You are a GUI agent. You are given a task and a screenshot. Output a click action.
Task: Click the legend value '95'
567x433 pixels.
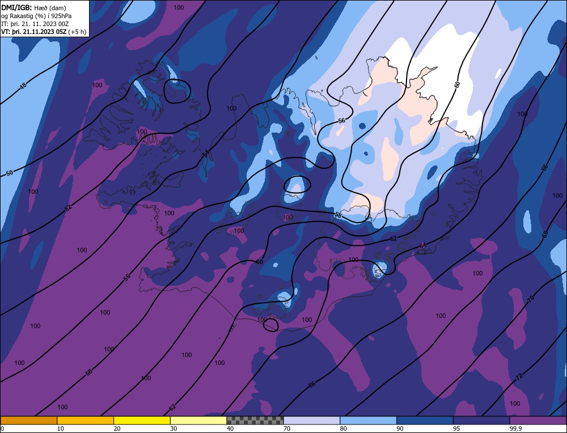point(456,428)
